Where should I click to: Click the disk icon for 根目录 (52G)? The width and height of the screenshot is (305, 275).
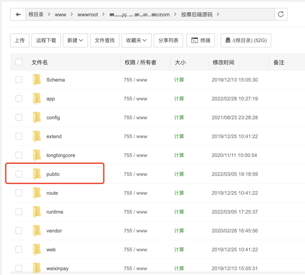(x=228, y=40)
